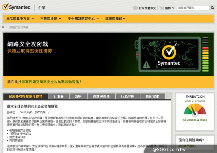Image resolution: width=217 pixels, height=153 pixels.
Task: Click the globe language icon
Action: point(135,8)
